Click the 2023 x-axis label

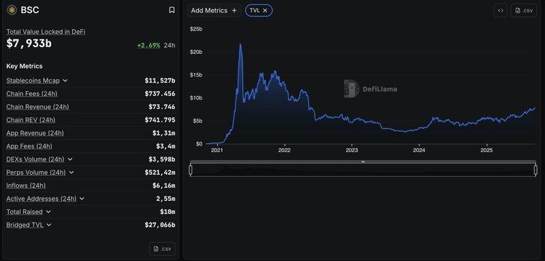352,151
